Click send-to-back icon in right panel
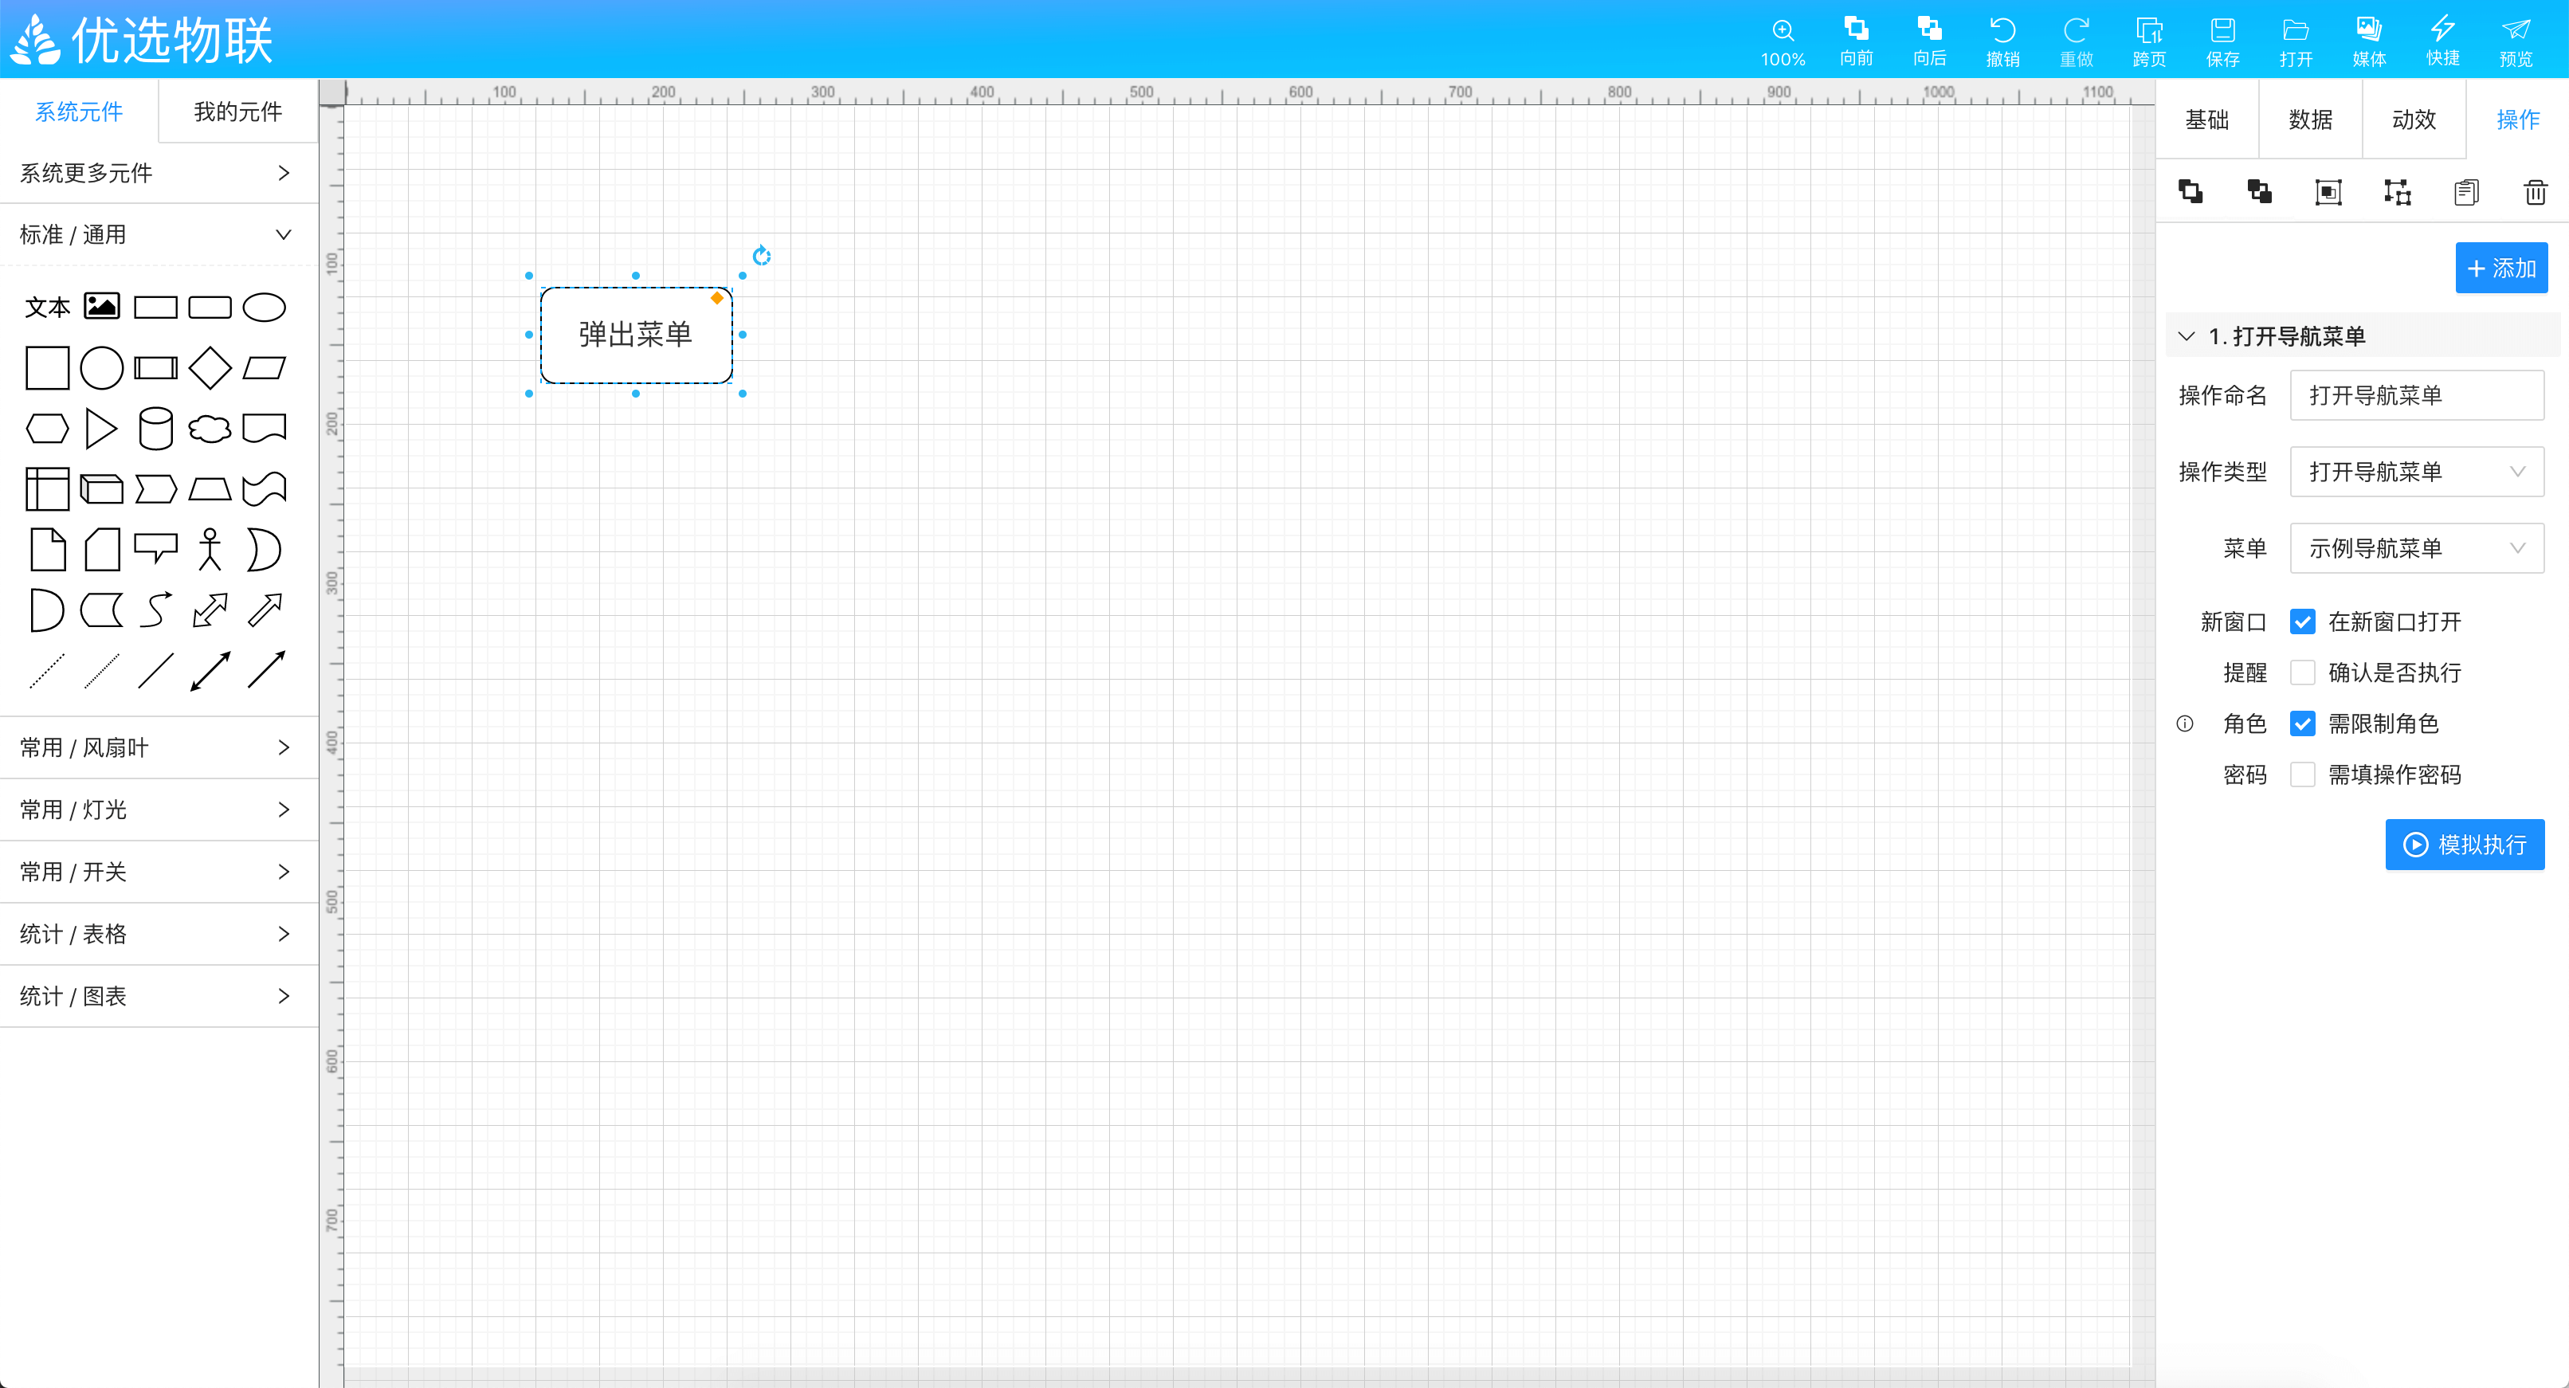 [2259, 191]
